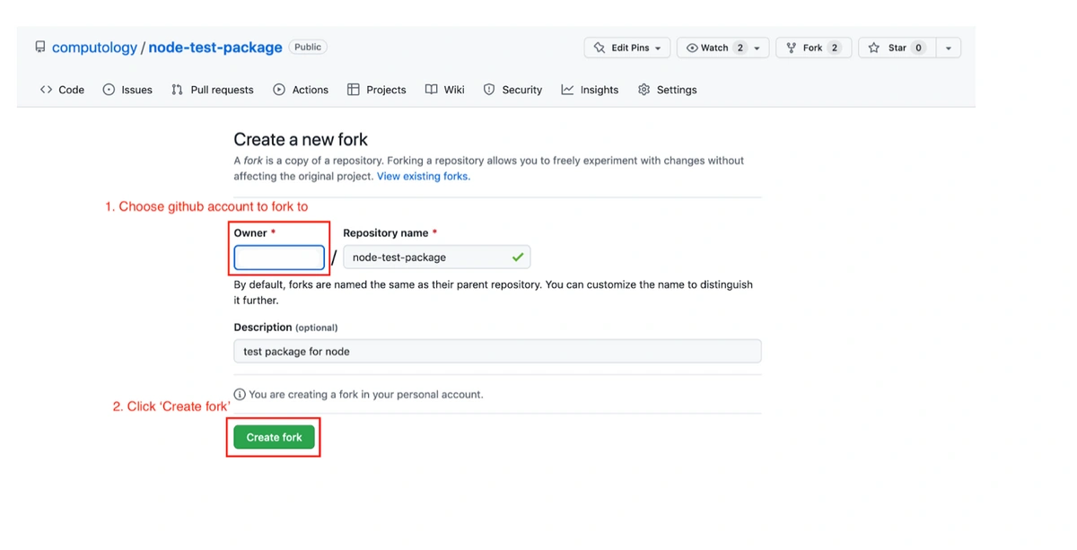Open the node-test-package repository link
The height and width of the screenshot is (550, 1077).
click(x=215, y=48)
